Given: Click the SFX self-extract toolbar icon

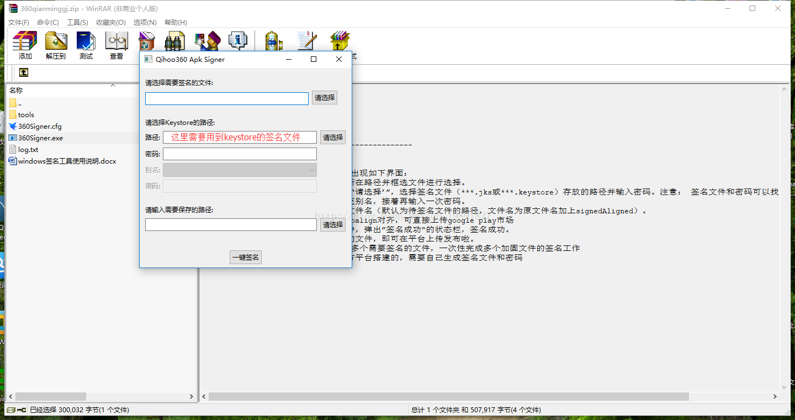Looking at the screenshot, I should point(340,41).
